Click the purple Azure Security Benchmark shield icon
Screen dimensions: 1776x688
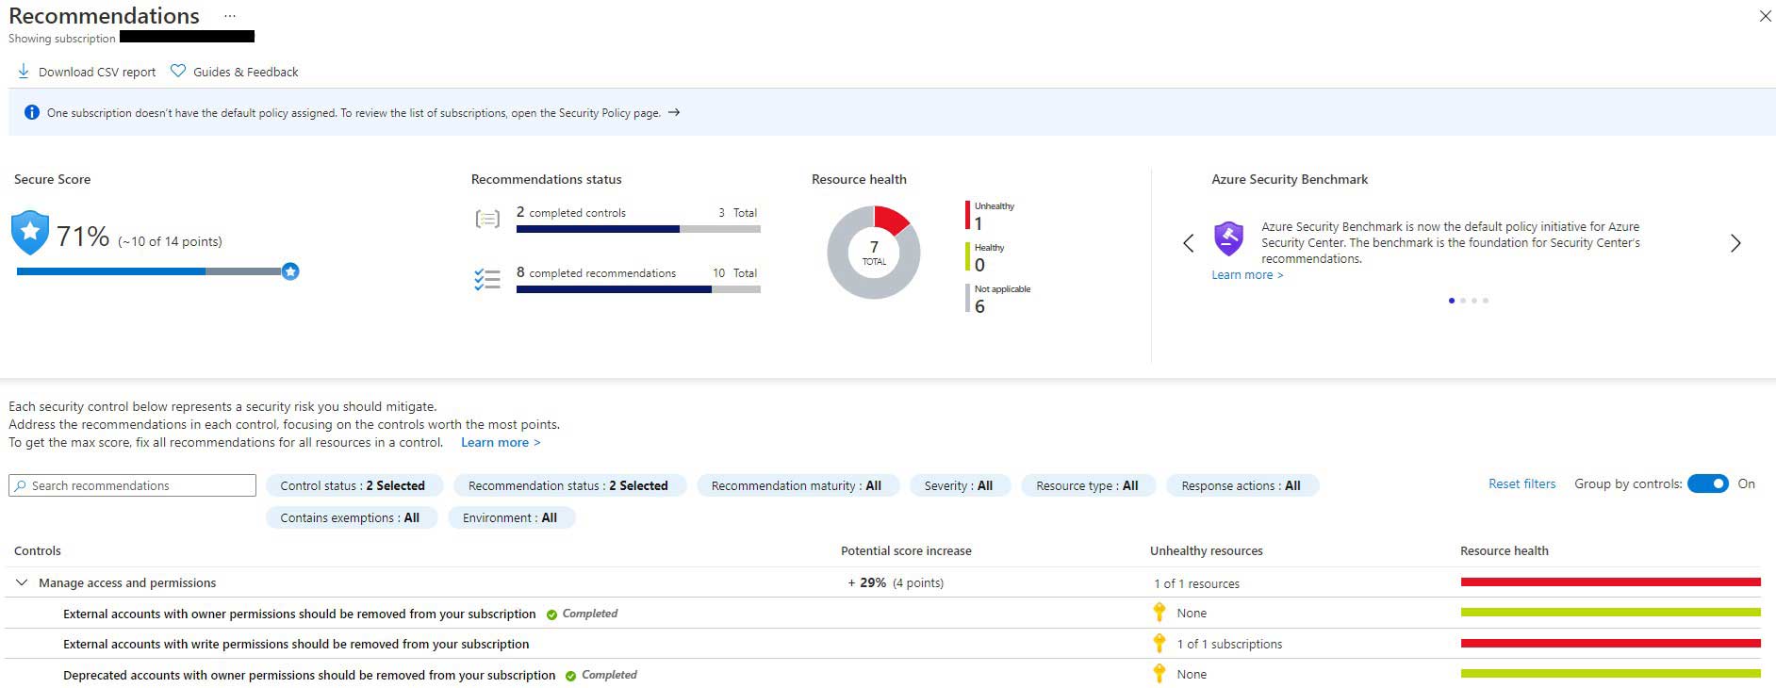(1228, 238)
